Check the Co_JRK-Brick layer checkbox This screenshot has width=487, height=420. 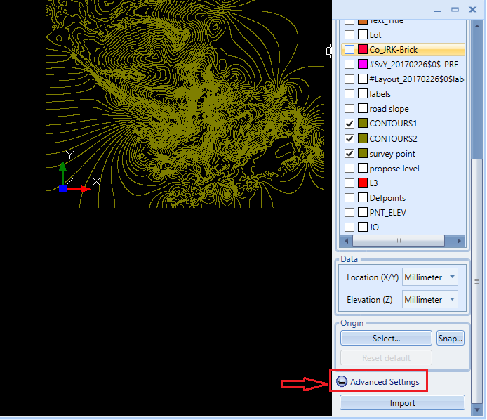349,49
